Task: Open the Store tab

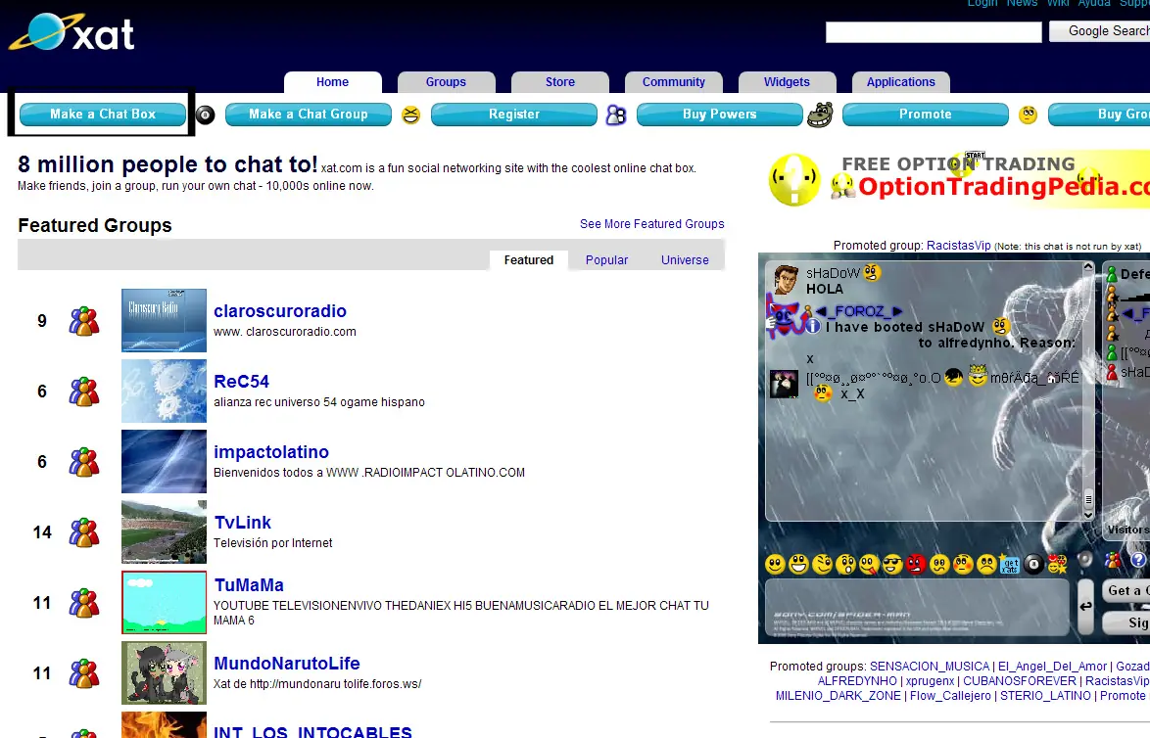Action: tap(559, 82)
